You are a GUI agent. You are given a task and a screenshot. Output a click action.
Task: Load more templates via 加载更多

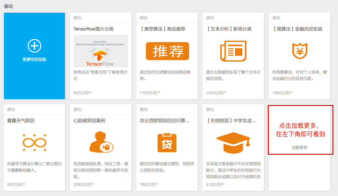299,148
